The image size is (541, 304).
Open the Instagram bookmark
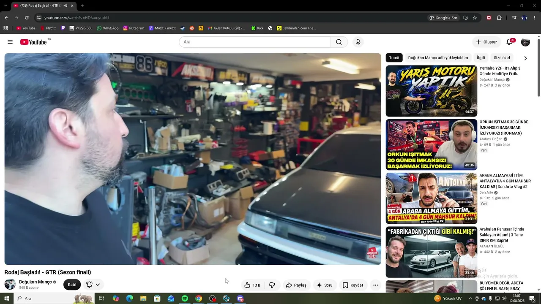coord(134,28)
